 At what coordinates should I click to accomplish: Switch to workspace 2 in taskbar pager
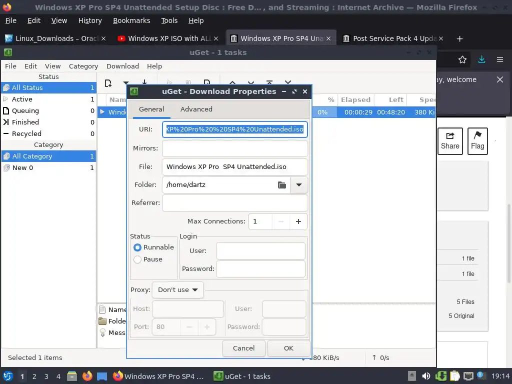pyautogui.click(x=34, y=376)
